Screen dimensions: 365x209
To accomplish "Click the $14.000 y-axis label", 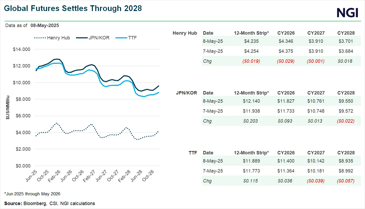I will [x=22, y=49].
